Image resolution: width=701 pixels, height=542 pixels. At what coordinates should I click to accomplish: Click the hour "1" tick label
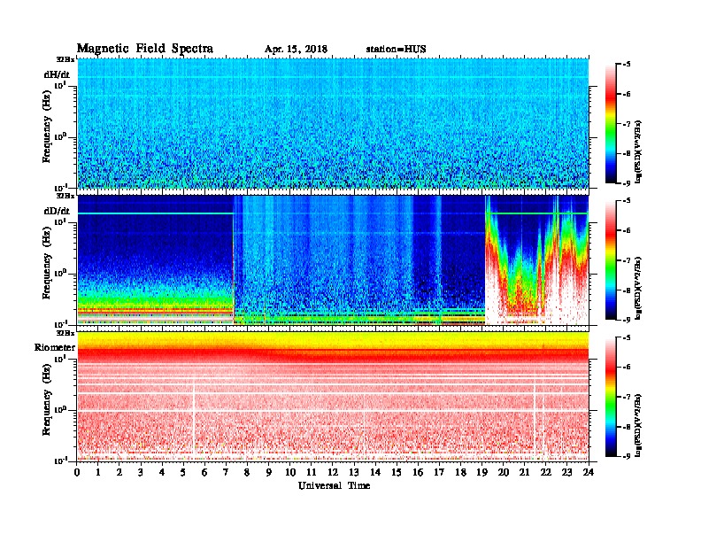98,472
